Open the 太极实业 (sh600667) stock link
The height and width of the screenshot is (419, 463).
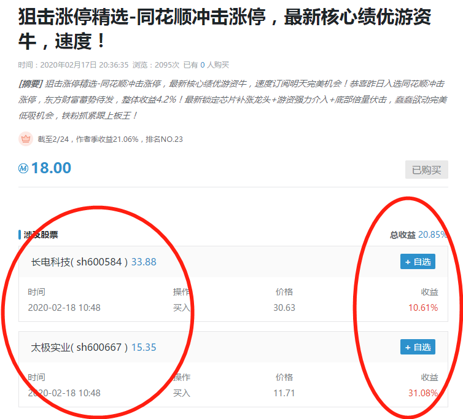coord(80,347)
